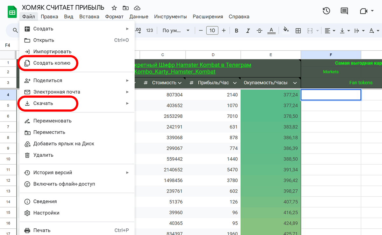Select Удалить in the File menu
This screenshot has width=382, height=235.
coord(77,155)
